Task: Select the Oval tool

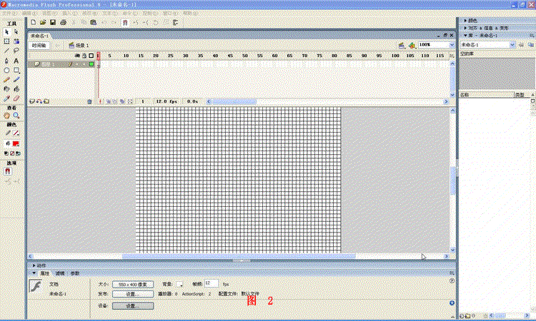Action: point(7,71)
